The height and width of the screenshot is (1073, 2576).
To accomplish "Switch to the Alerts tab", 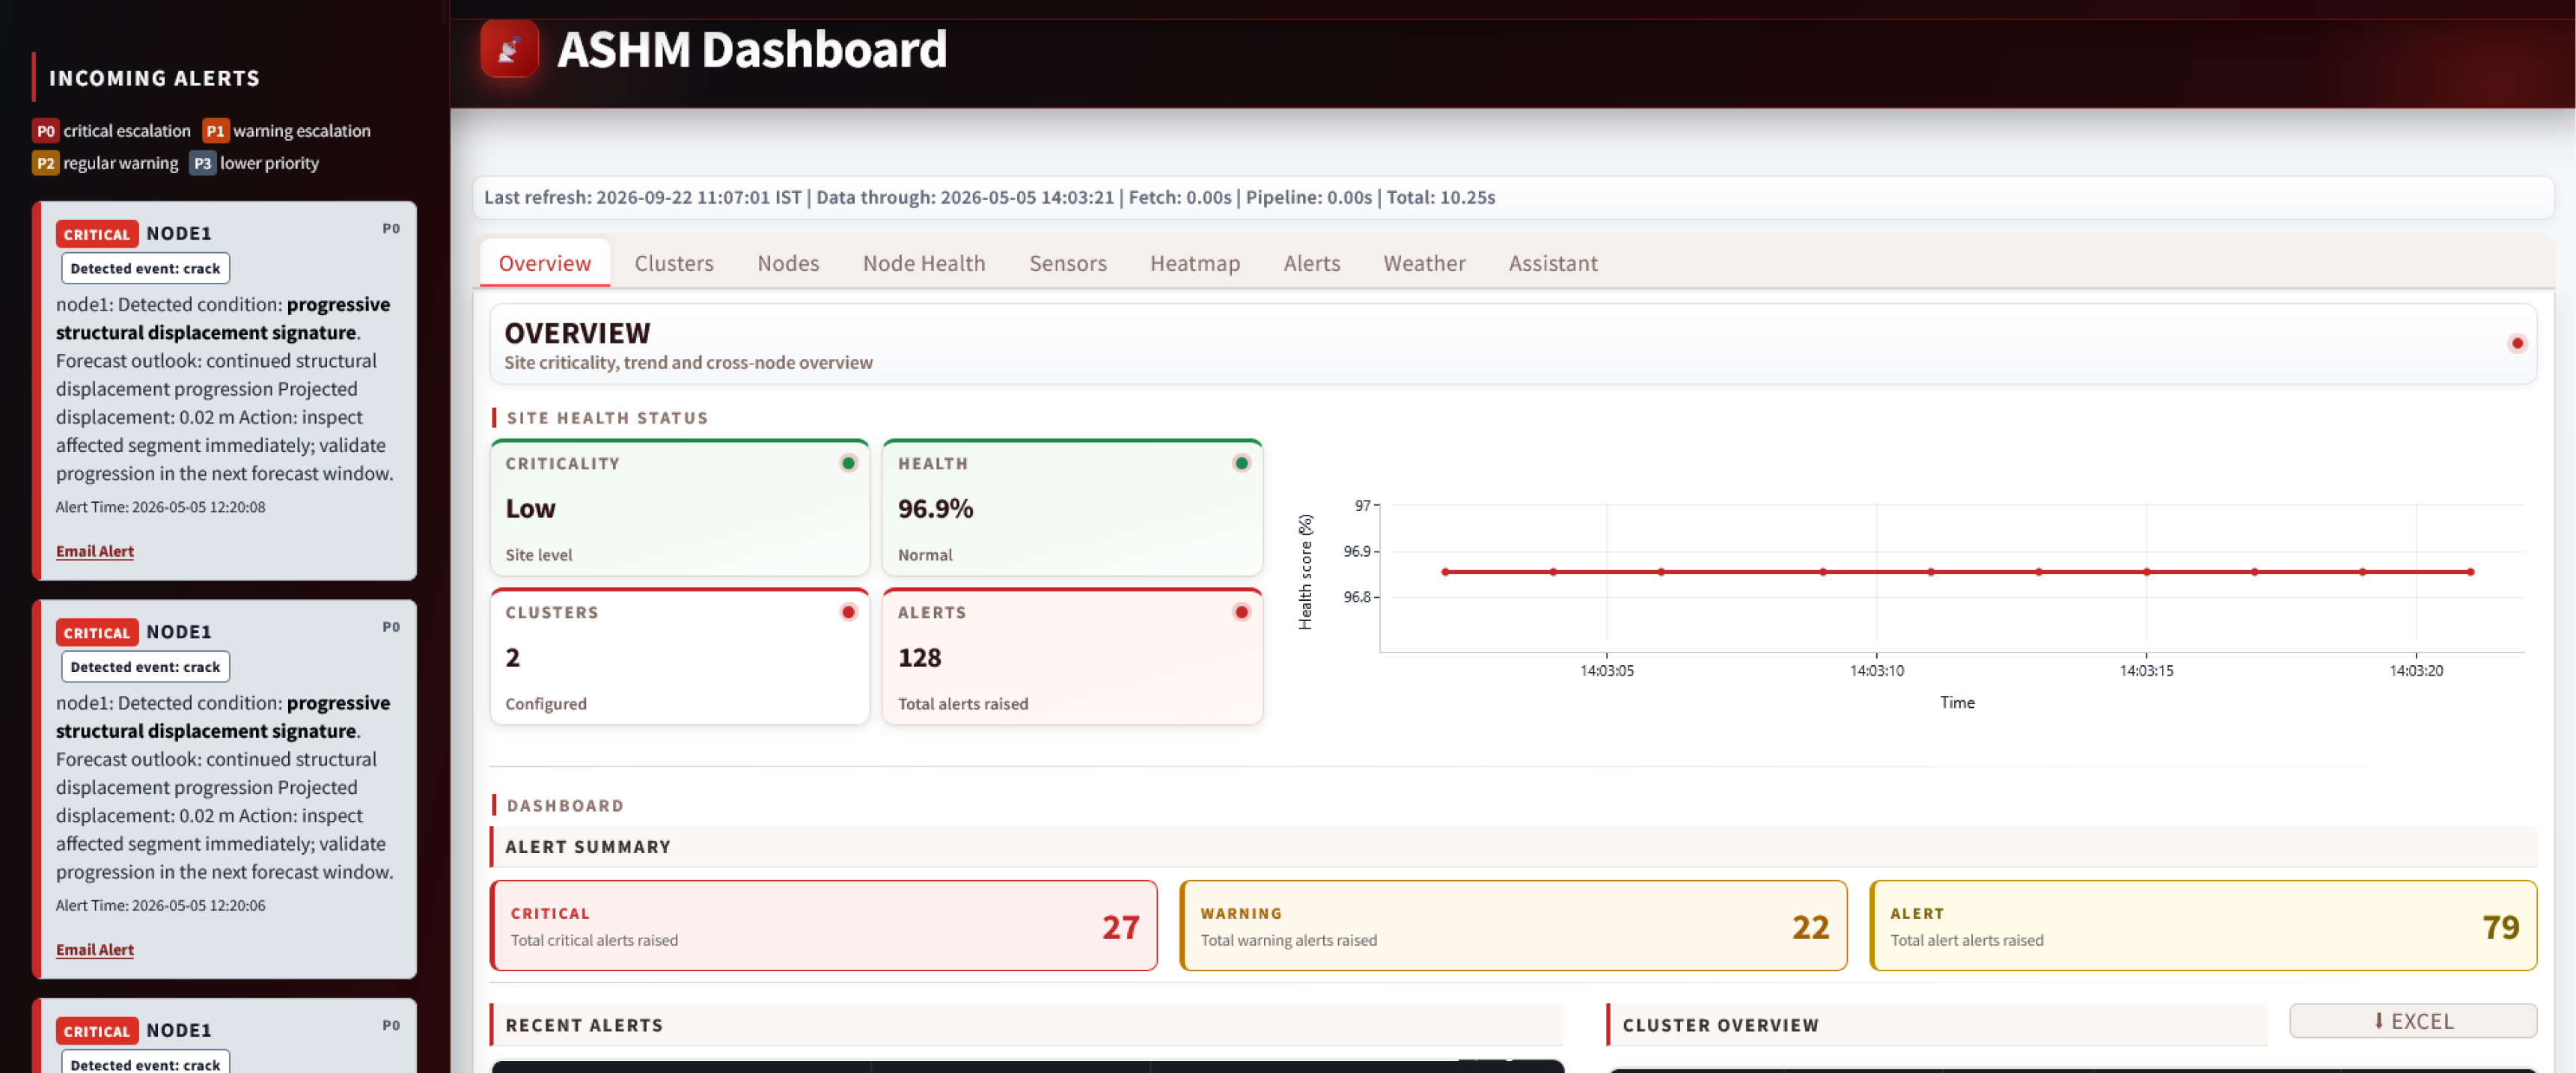I will pos(1312,263).
